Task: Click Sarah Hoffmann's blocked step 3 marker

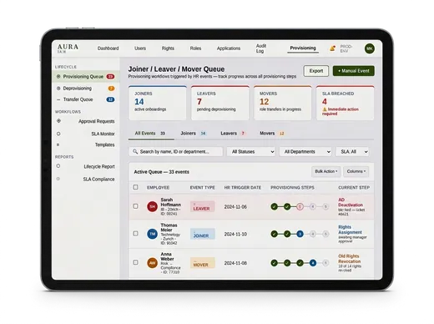Action: tap(300, 206)
